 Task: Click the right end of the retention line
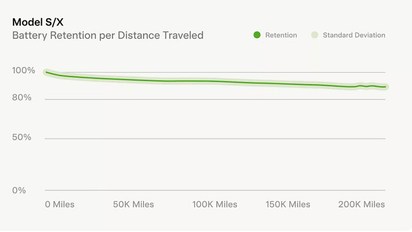click(385, 87)
